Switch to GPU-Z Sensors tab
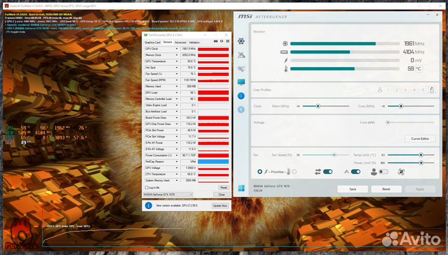 167,42
